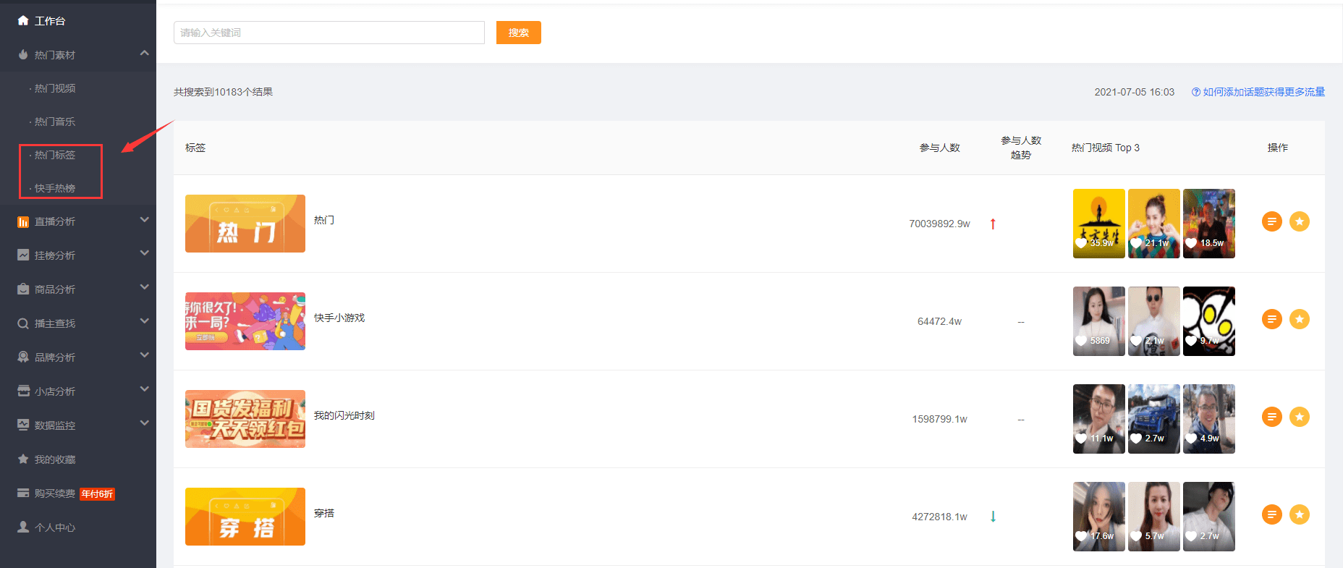Click the 品牌分析 badge icon
1343x568 pixels.
coord(23,357)
